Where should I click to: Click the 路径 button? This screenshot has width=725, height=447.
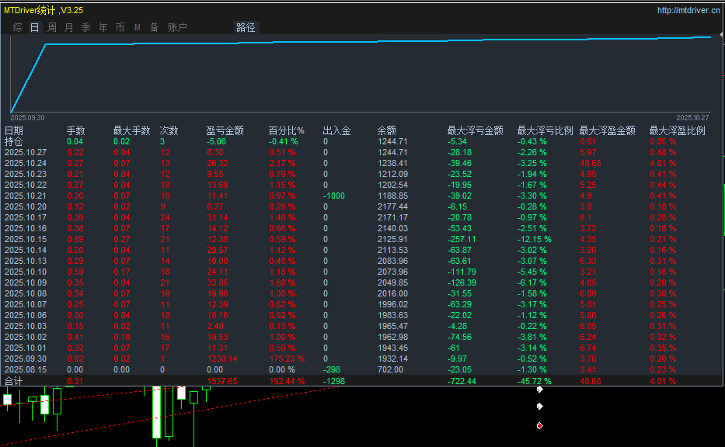pyautogui.click(x=246, y=28)
